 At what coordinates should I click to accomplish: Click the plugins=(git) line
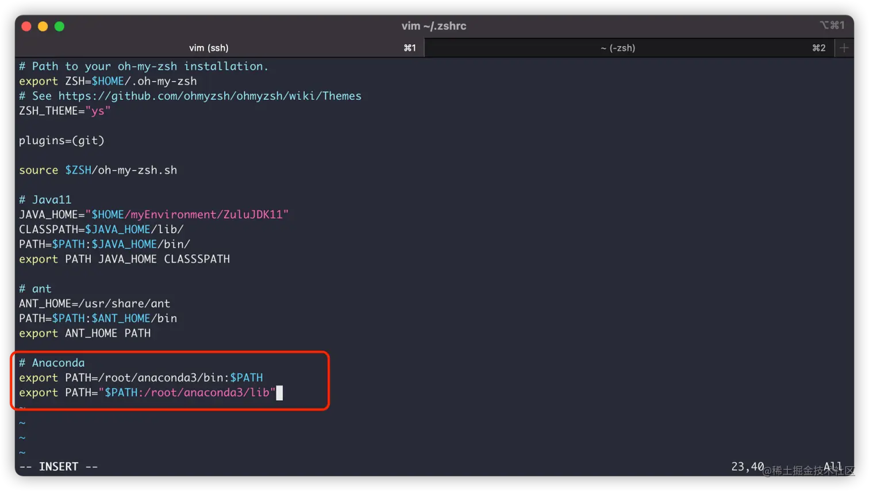point(61,141)
